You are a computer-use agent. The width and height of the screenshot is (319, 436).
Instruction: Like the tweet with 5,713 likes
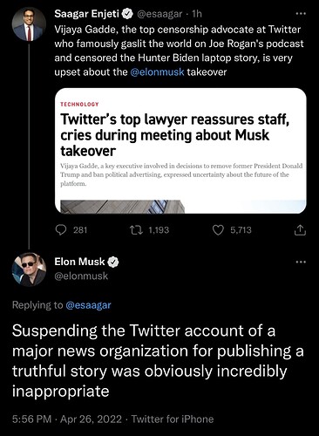tap(218, 230)
